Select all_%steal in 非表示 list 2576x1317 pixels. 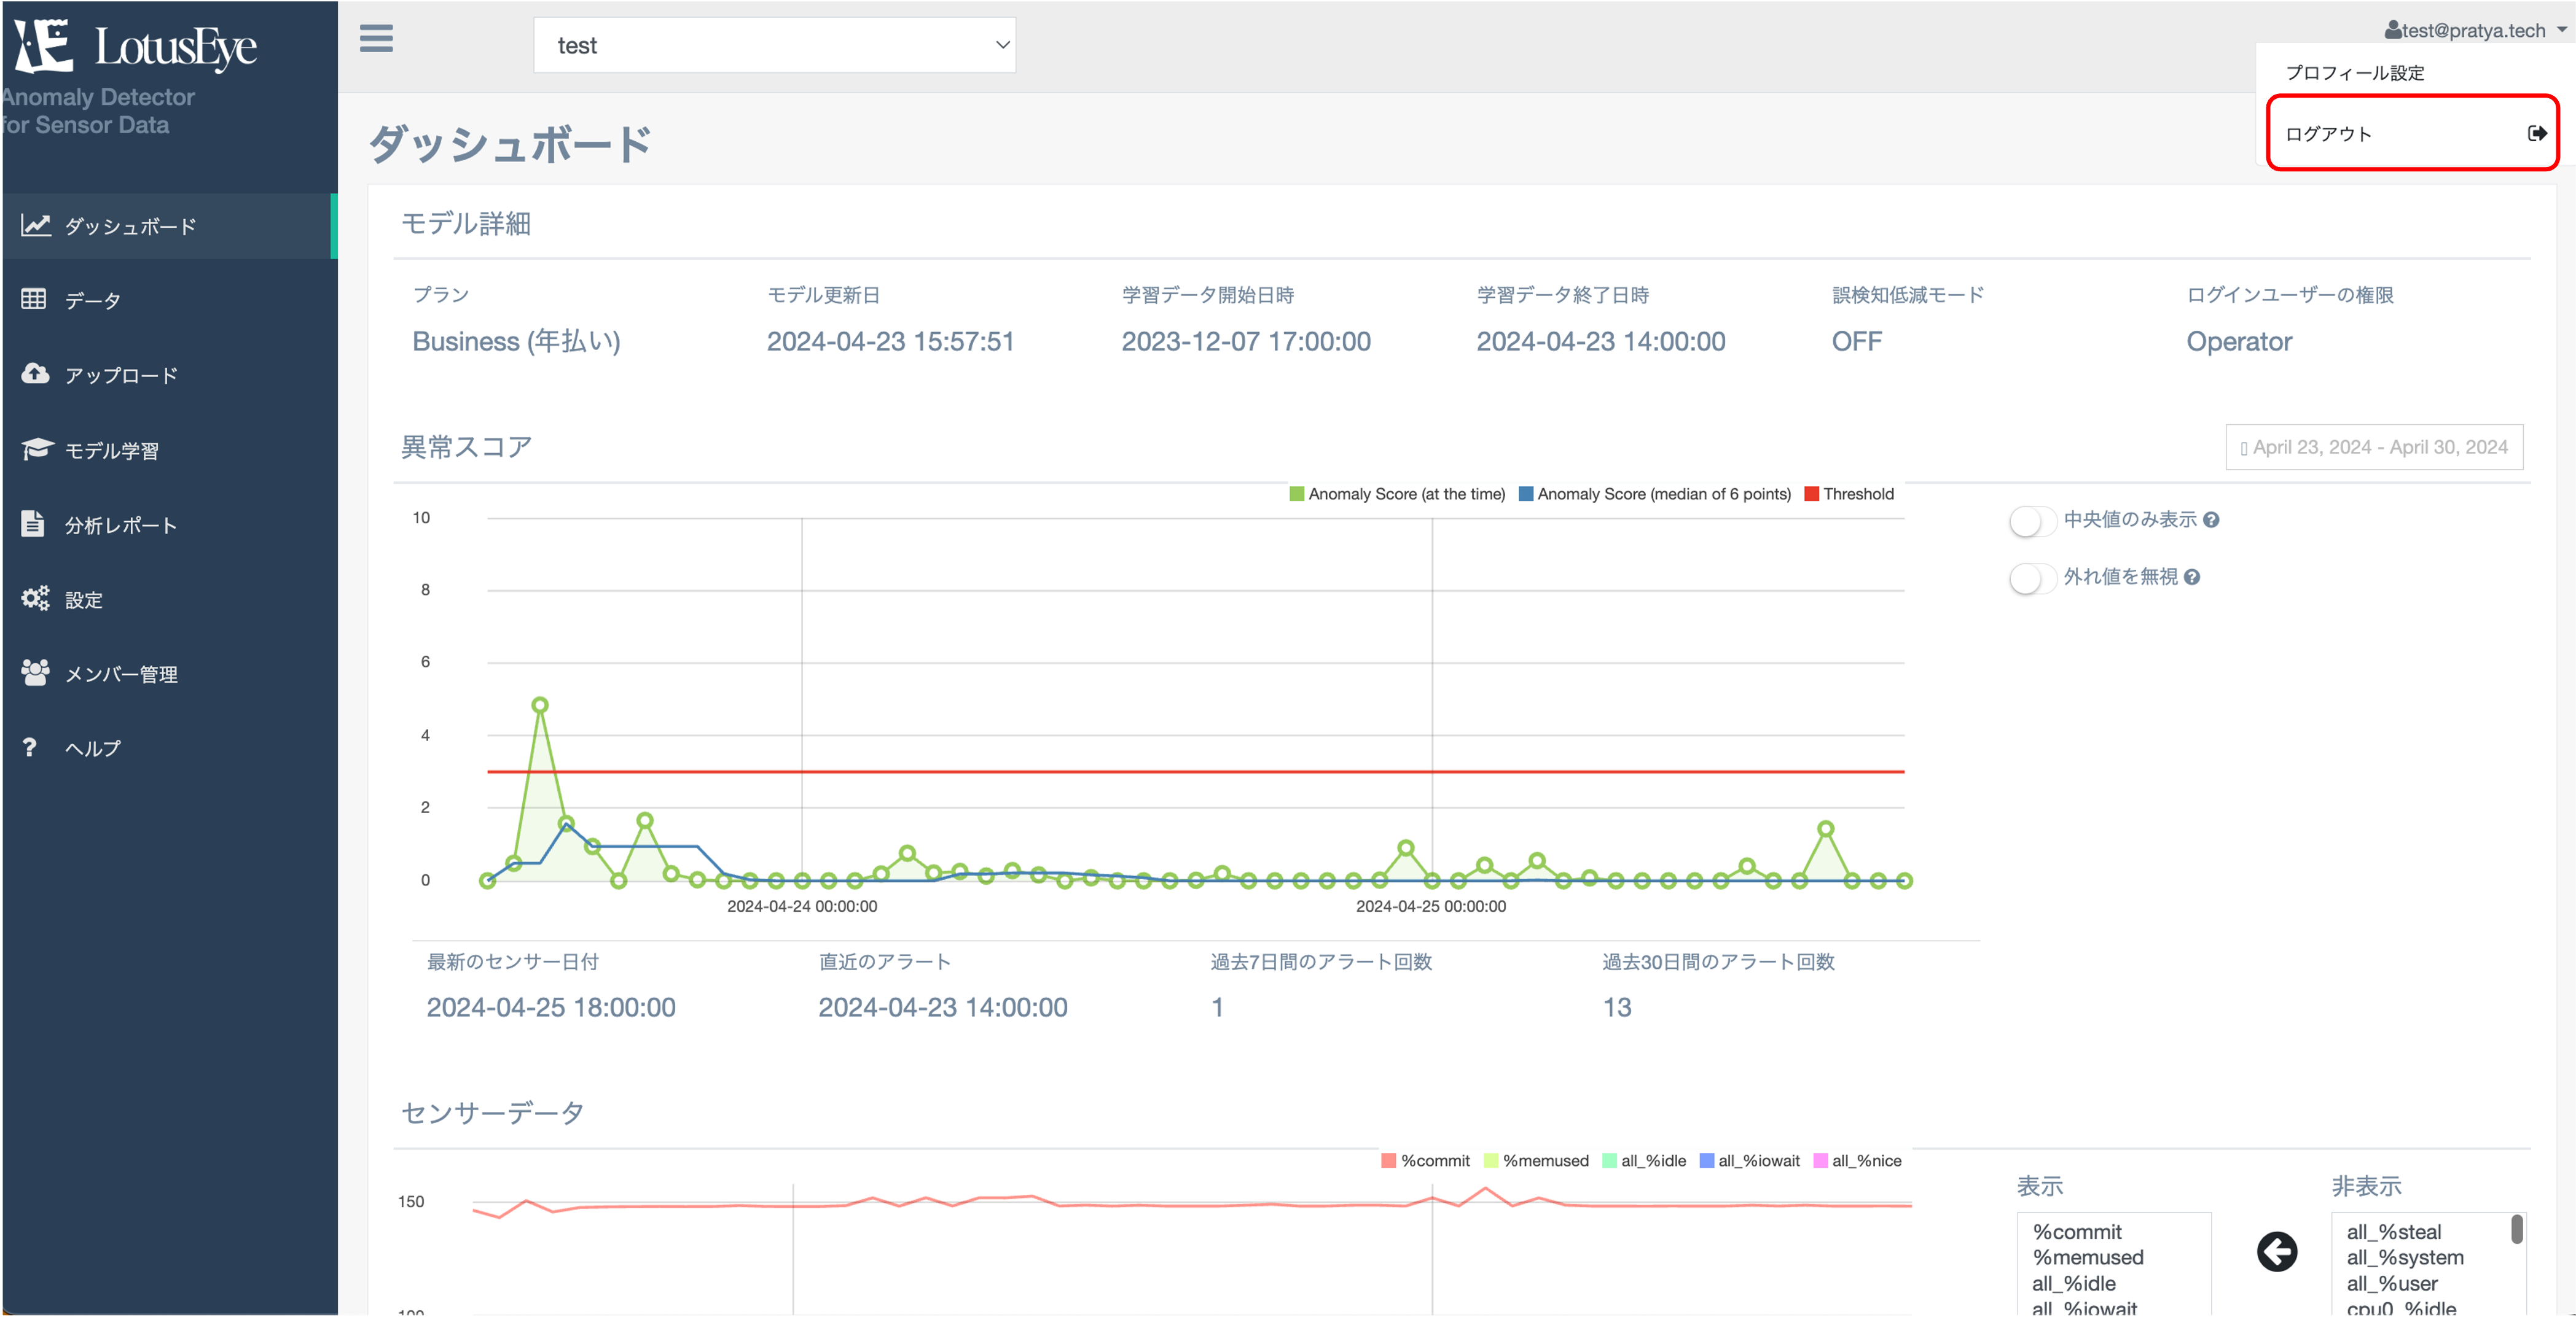2394,1232
